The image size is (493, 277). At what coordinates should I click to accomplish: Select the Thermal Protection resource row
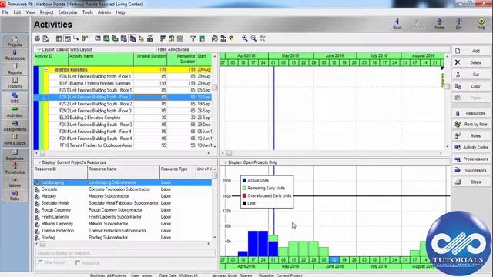pos(122,231)
